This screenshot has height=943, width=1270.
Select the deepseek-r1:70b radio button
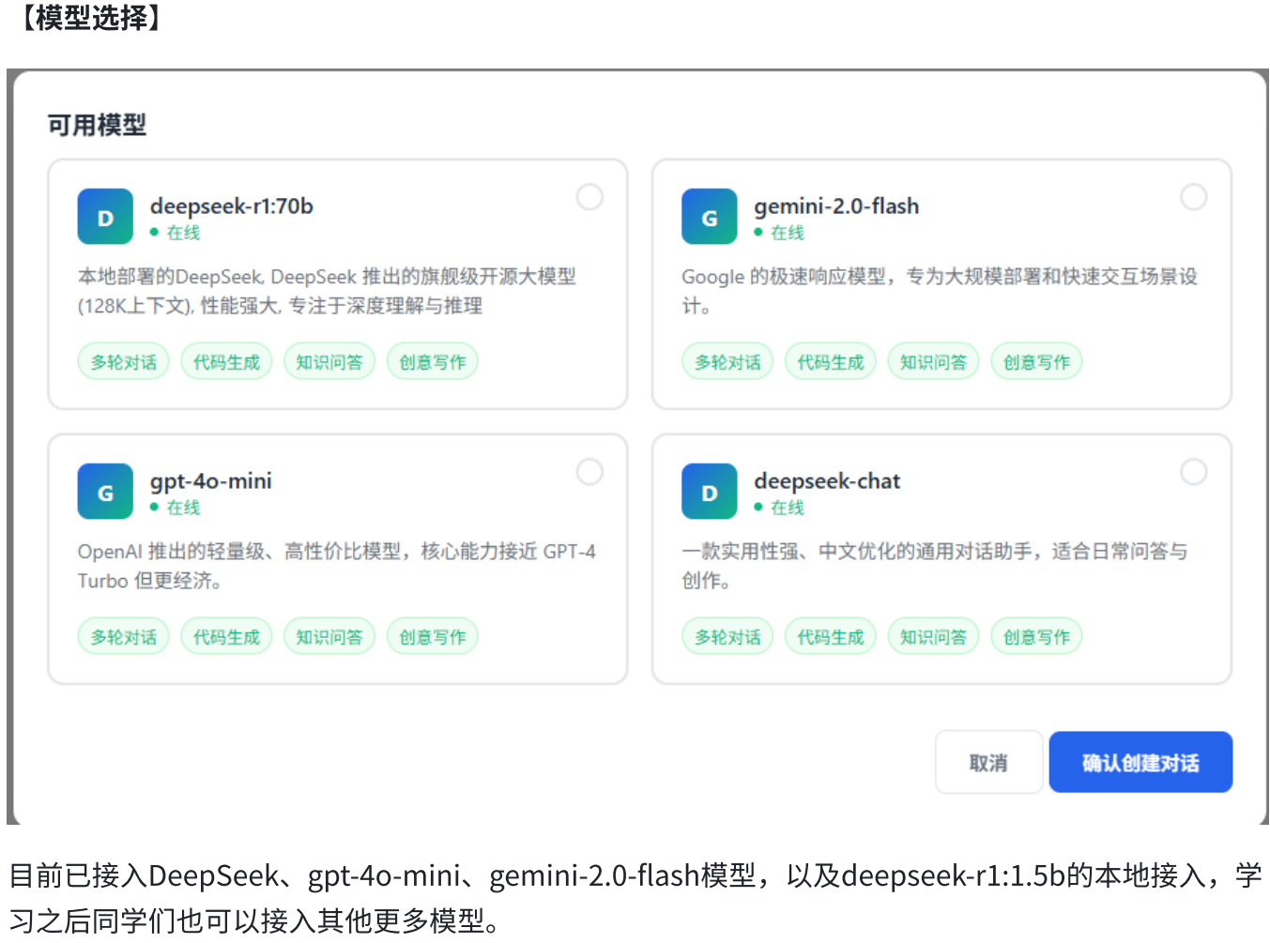tap(589, 197)
